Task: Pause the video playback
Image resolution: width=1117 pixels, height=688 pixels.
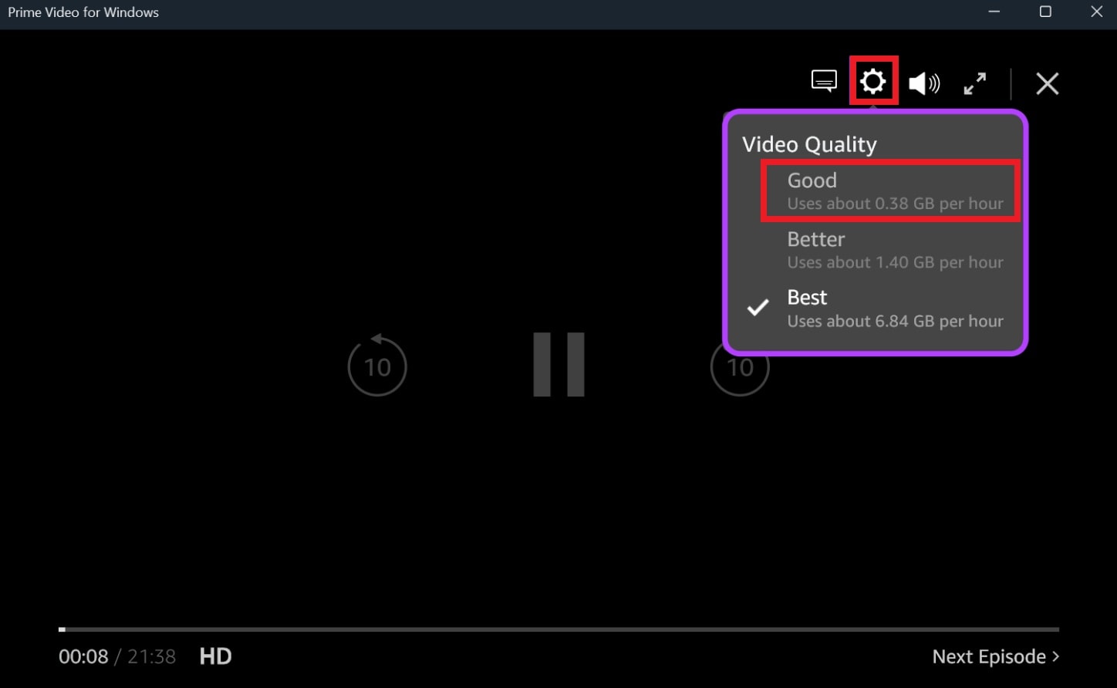Action: point(558,364)
